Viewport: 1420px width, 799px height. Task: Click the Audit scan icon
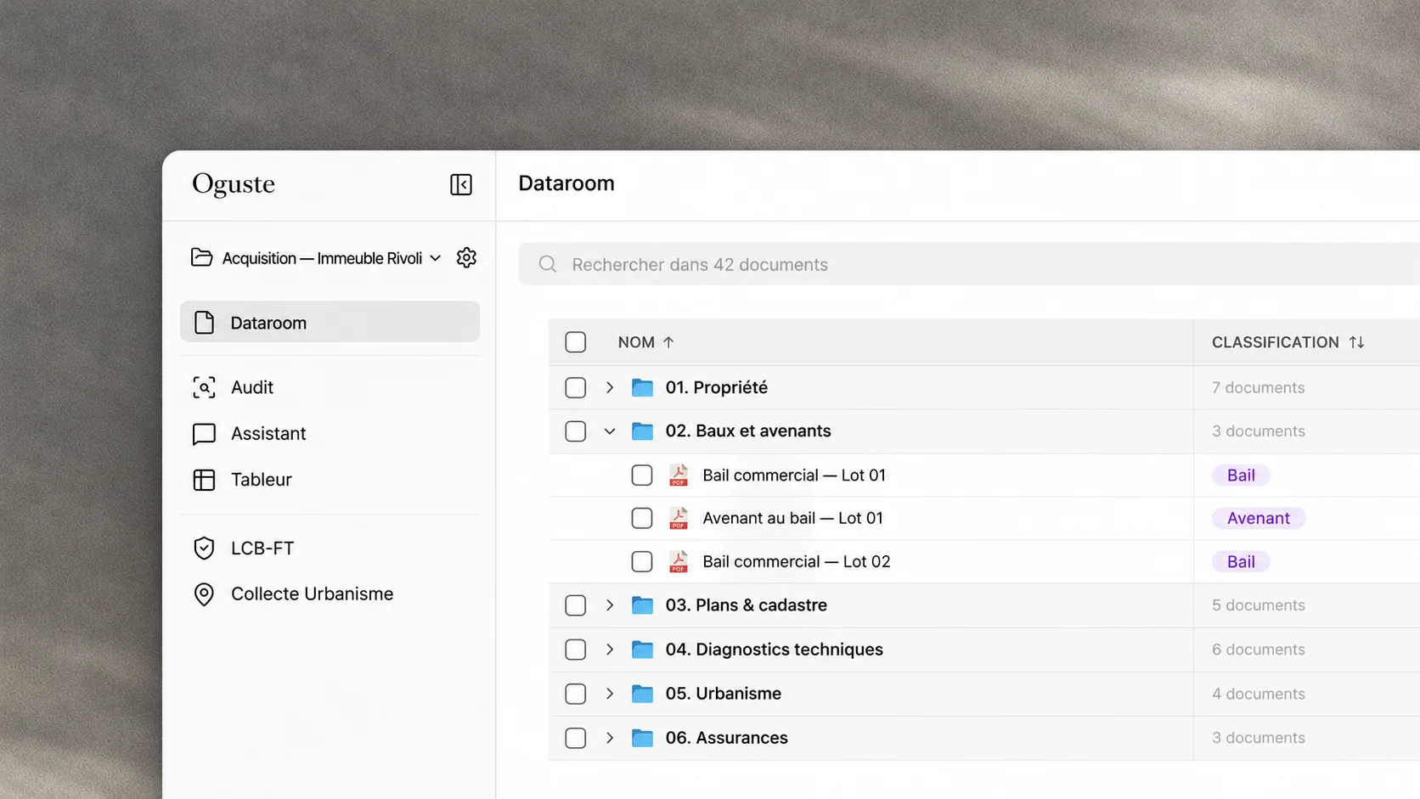204,387
